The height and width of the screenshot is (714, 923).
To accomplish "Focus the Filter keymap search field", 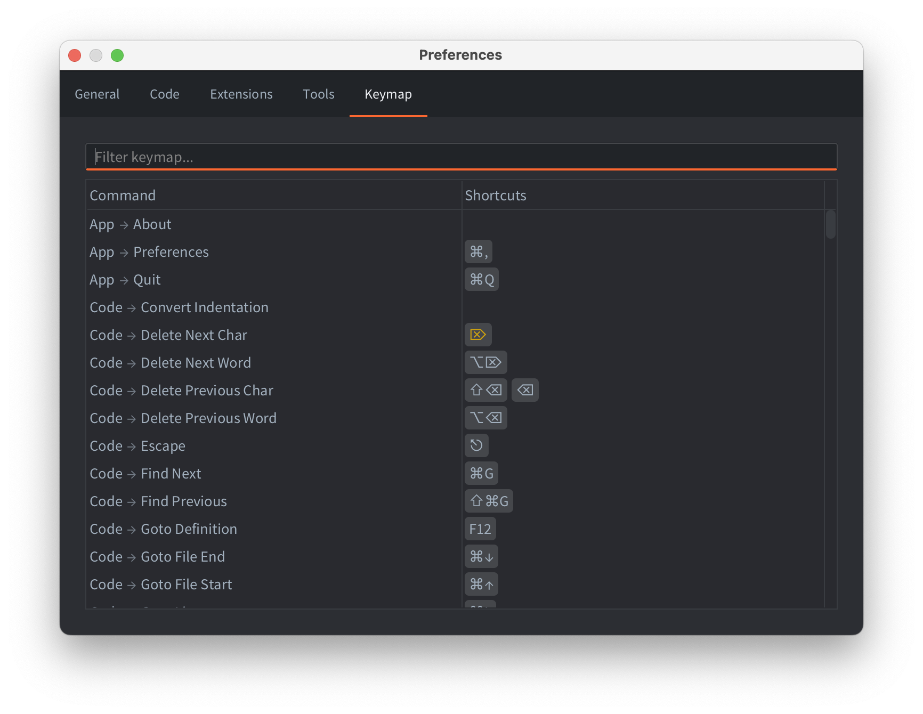I will pos(461,157).
